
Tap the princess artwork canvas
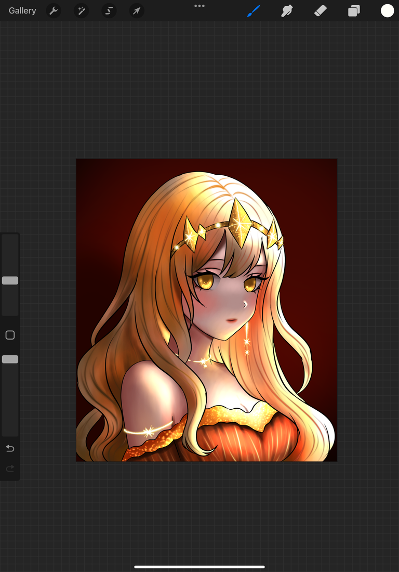pos(207,310)
